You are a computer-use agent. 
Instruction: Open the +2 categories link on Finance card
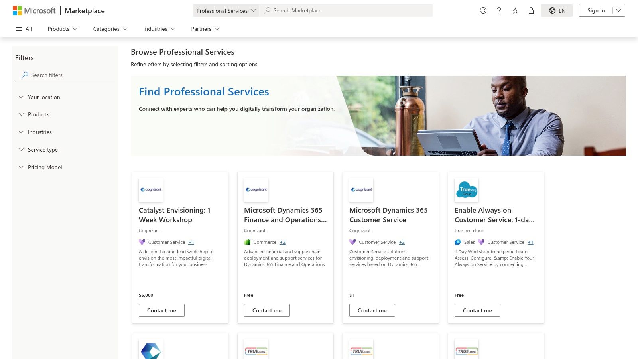283,242
